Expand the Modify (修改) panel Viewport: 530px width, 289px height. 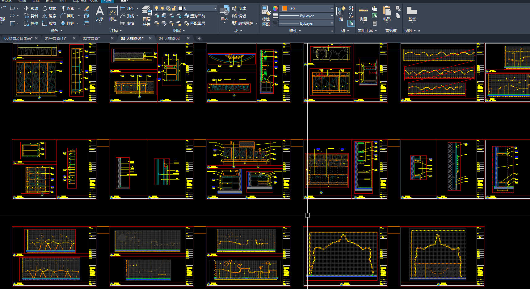point(57,31)
